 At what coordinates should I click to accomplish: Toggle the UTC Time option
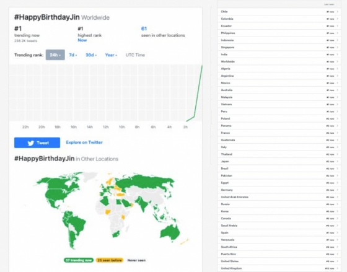135,55
